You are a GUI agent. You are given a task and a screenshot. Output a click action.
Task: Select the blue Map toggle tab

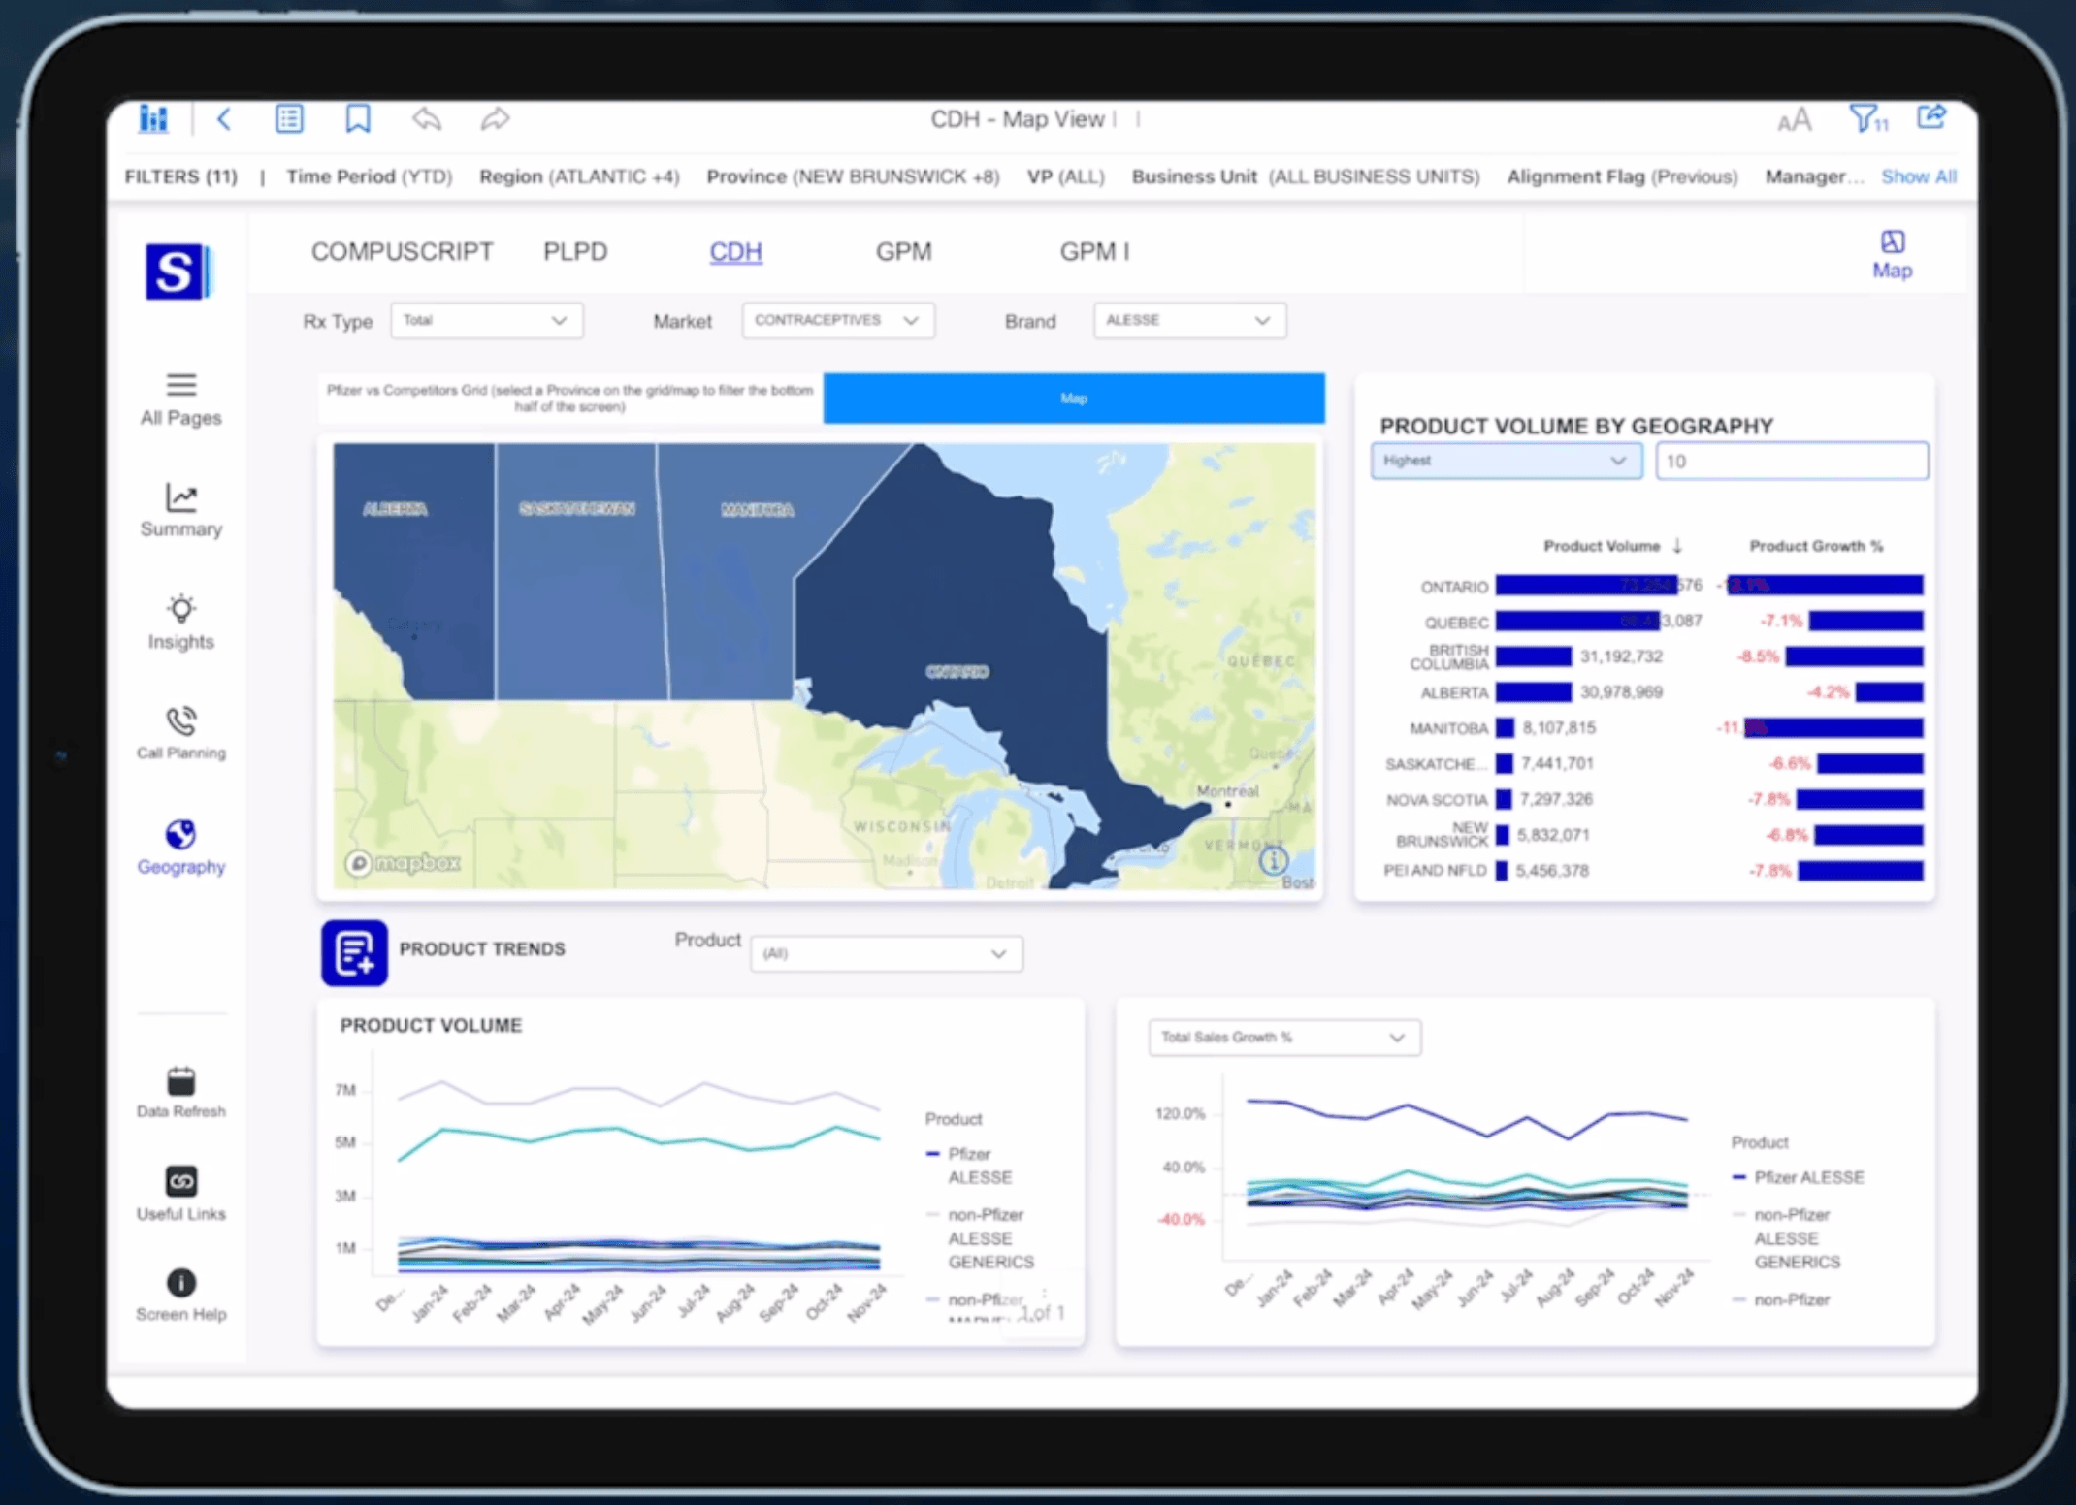[x=1074, y=399]
